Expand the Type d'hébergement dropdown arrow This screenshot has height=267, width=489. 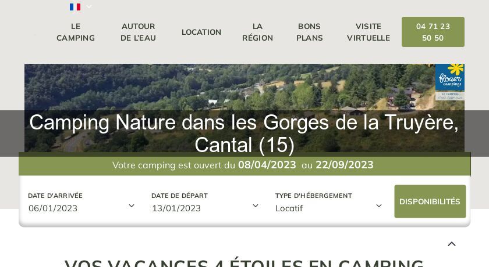coord(379,206)
